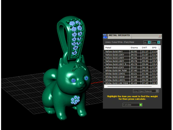Screen dimensions: 173x130
Task: Toggle the Use Object Materials option
Action: (146, 91)
